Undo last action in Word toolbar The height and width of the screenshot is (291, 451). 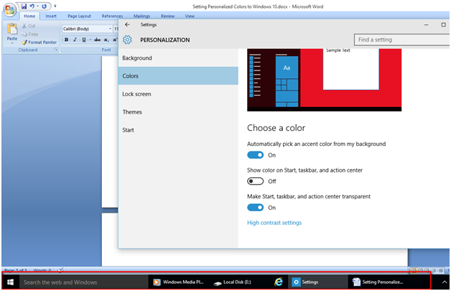[32, 6]
